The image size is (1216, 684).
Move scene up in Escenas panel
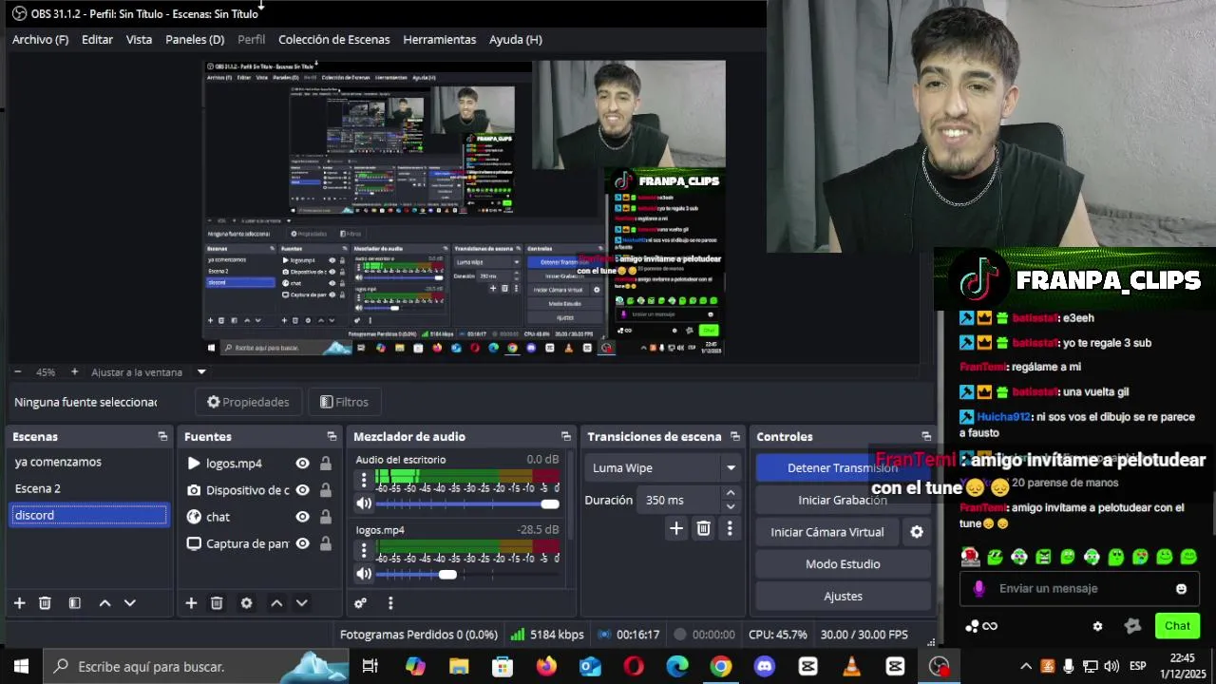click(105, 603)
